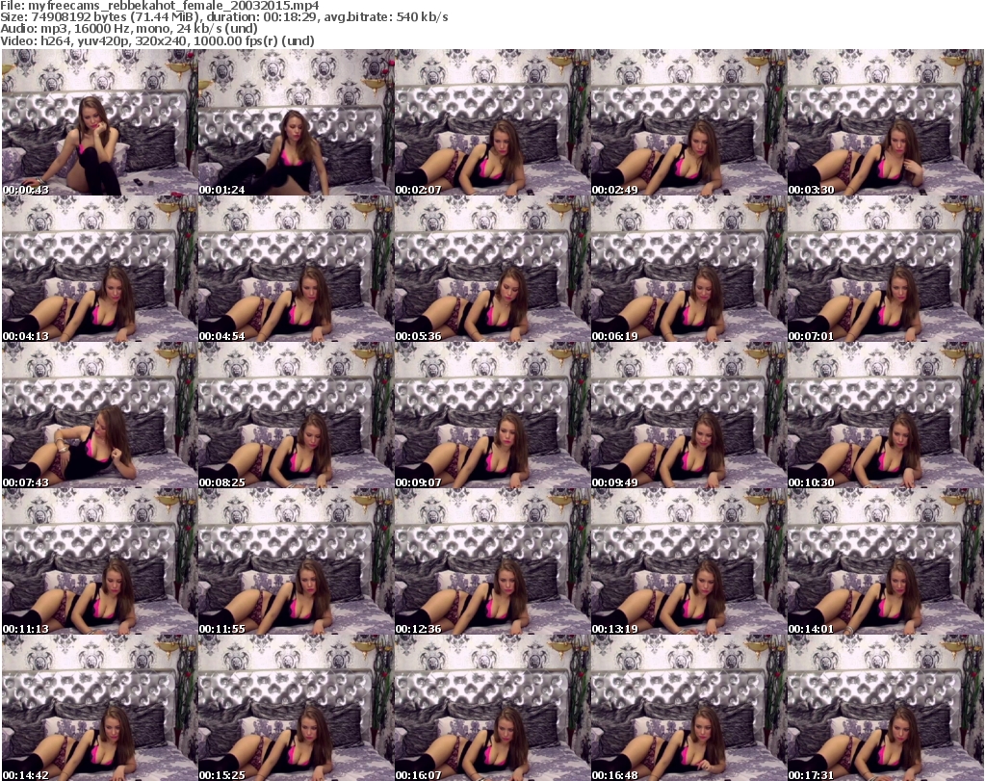
Task: Click the 00:04:13 frame thumbnail
Action: [x=99, y=269]
